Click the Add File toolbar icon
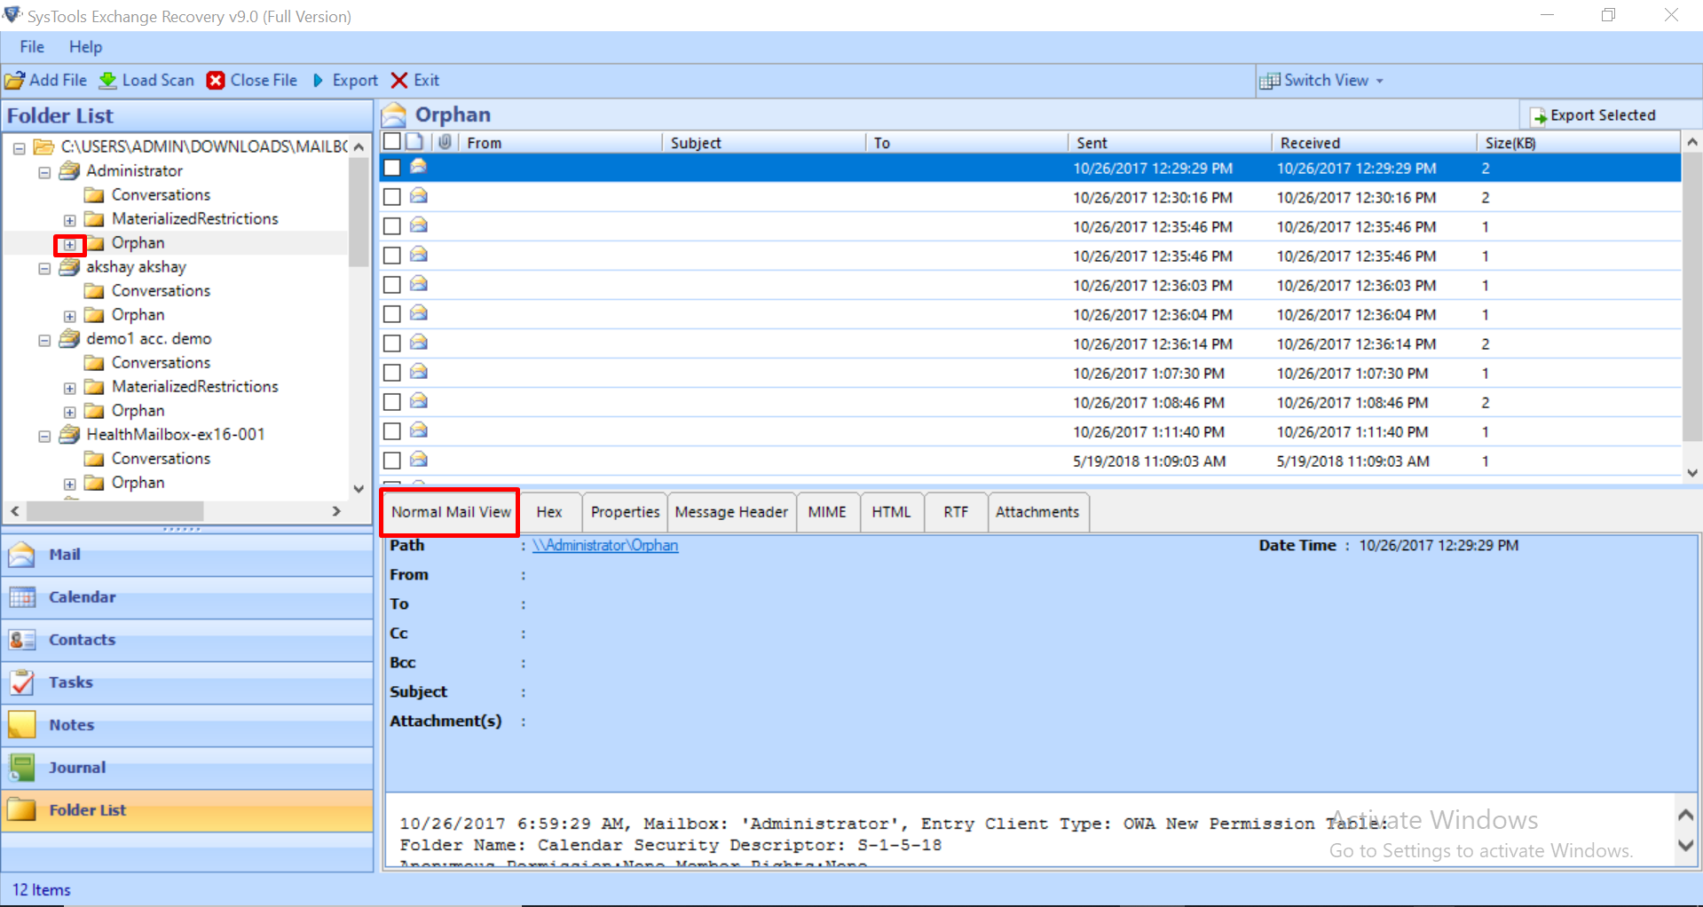This screenshot has height=907, width=1703. coord(14,81)
